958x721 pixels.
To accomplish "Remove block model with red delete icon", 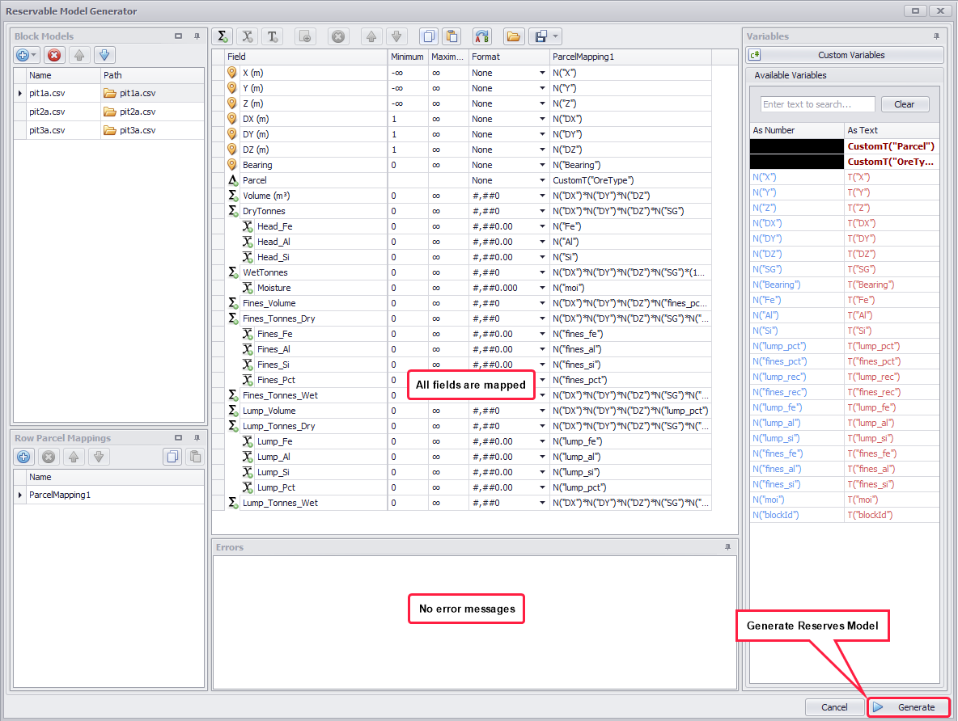I will (x=54, y=55).
